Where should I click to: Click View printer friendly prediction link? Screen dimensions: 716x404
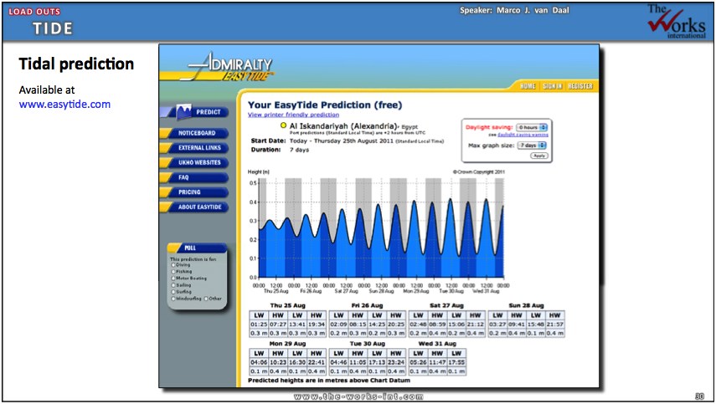[293, 114]
